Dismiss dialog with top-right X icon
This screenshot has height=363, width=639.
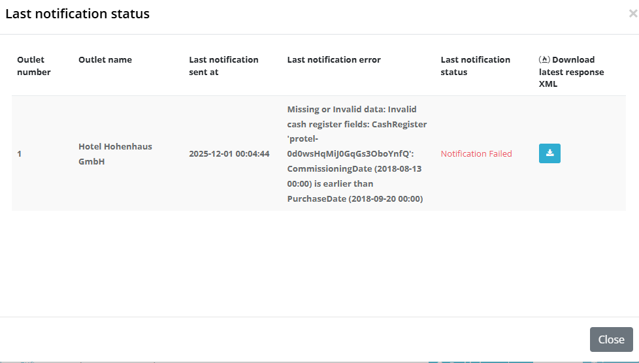point(632,14)
